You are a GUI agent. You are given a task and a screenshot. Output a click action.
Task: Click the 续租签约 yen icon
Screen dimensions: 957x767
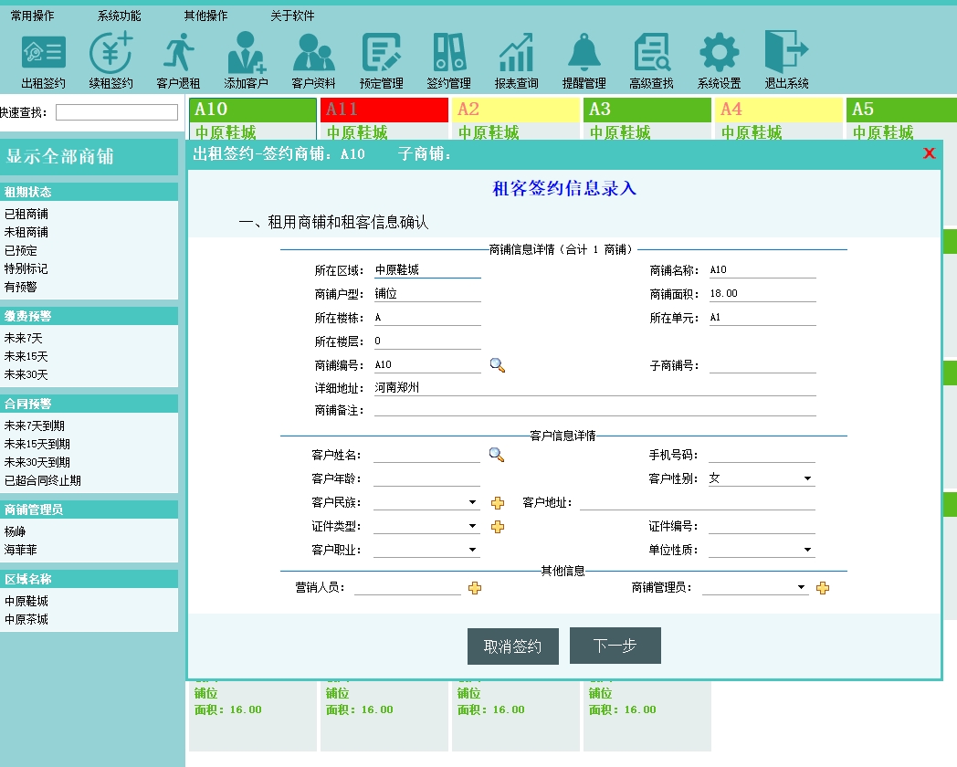pyautogui.click(x=110, y=53)
